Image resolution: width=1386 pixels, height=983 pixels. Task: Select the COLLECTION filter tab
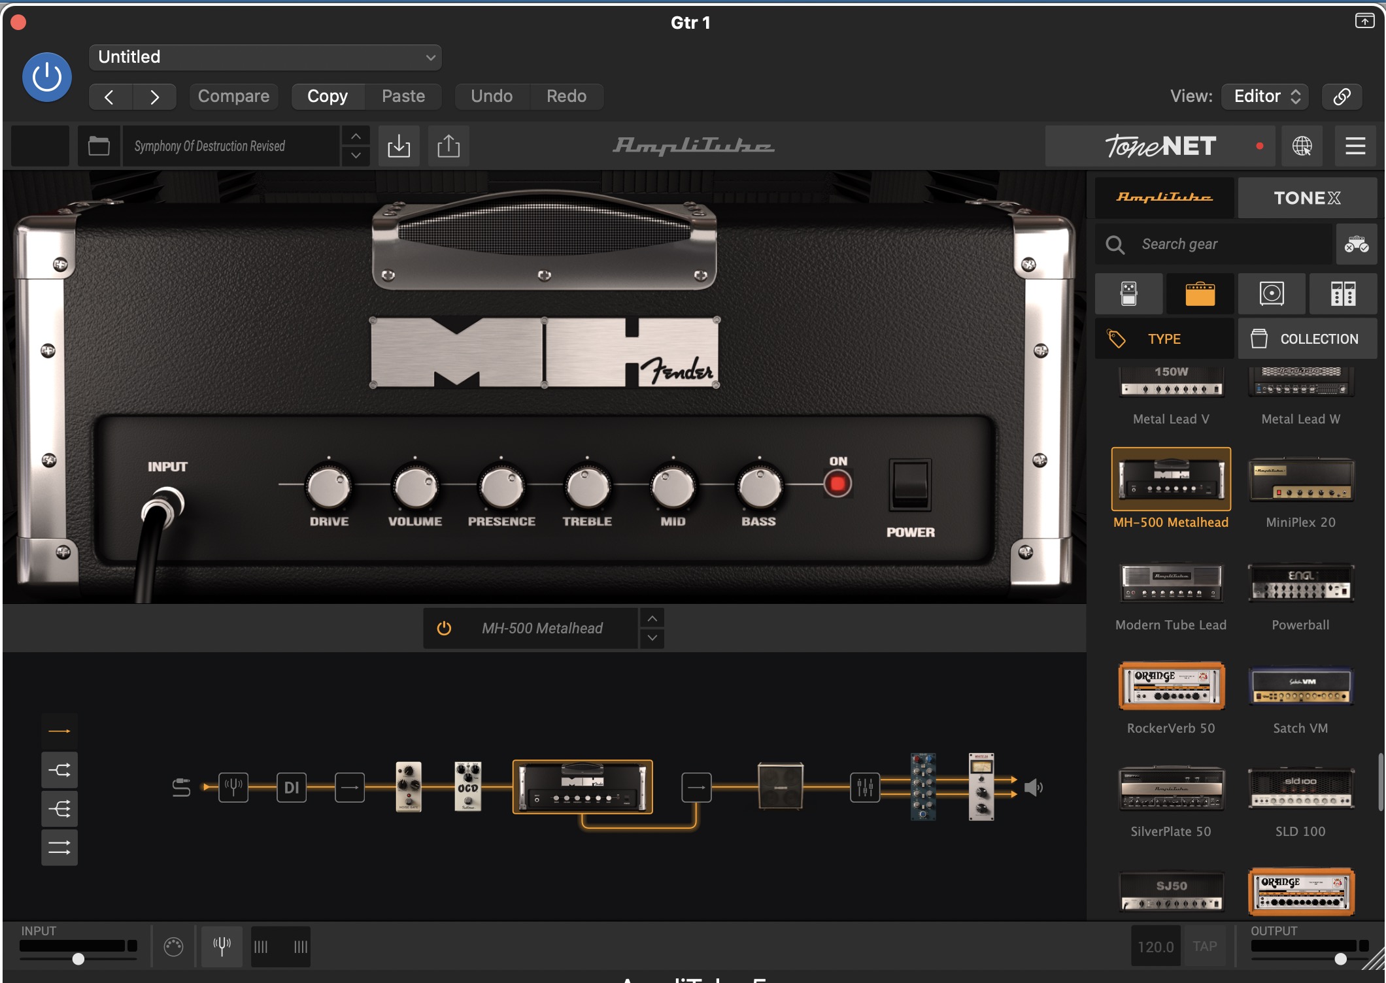click(x=1307, y=339)
